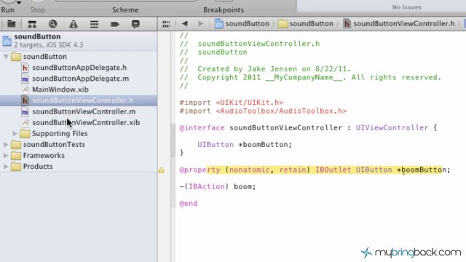The image size is (466, 262).
Task: Open the Run button dropdown arrow
Action: pos(19,2)
